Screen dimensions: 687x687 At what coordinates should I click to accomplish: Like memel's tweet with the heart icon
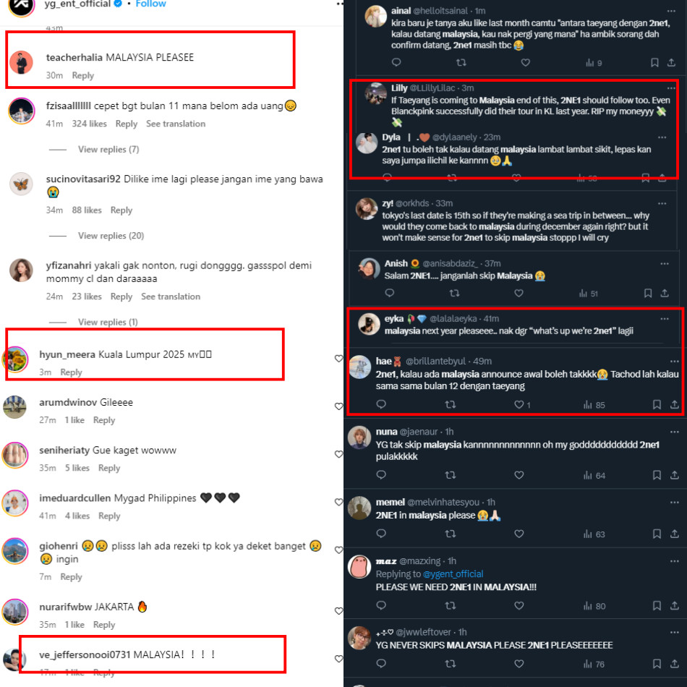[519, 534]
